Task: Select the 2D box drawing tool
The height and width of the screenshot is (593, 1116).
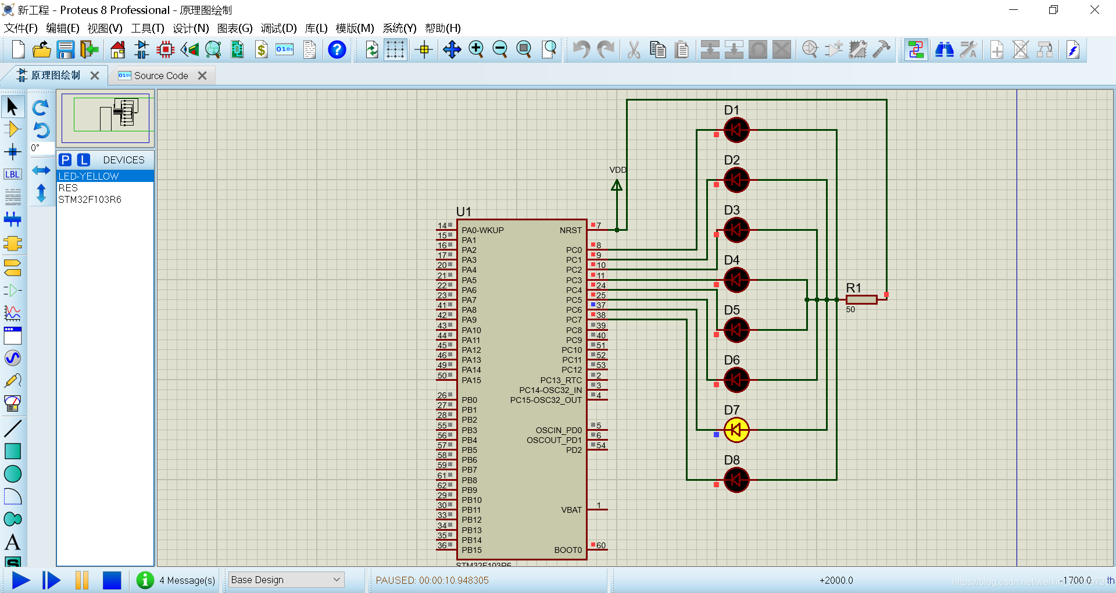Action: (12, 451)
